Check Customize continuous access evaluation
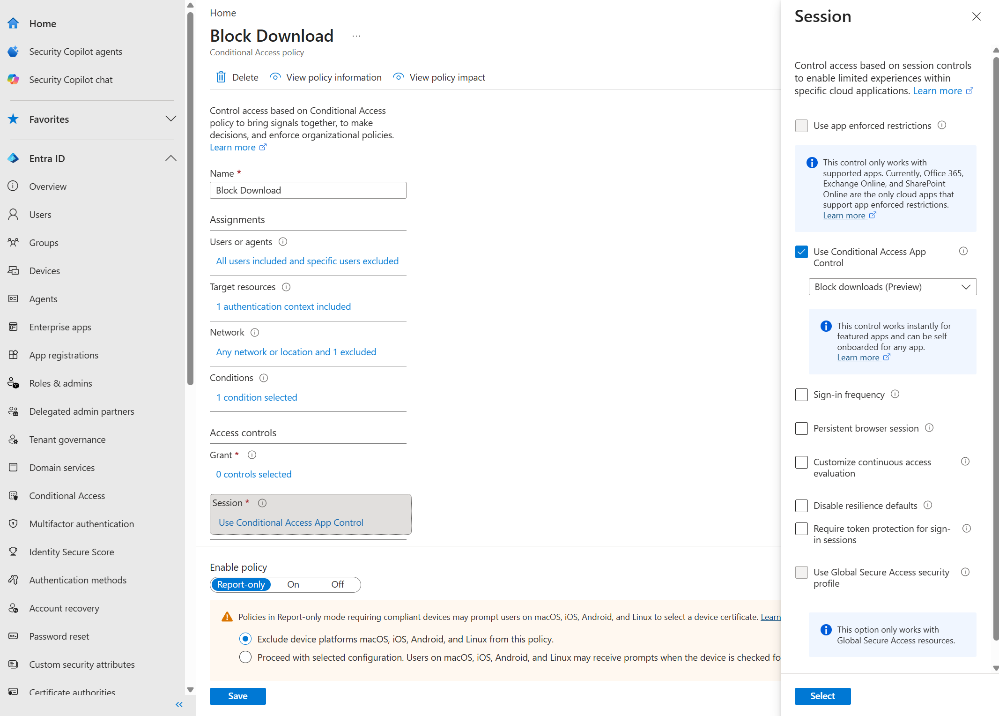This screenshot has width=999, height=716. click(801, 462)
